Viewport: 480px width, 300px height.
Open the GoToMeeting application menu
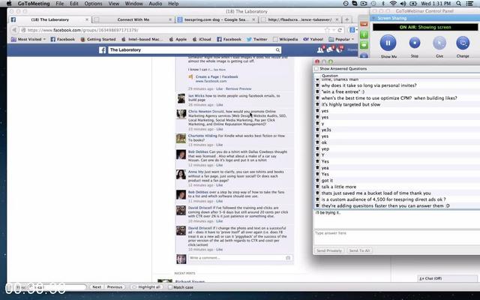34,4
